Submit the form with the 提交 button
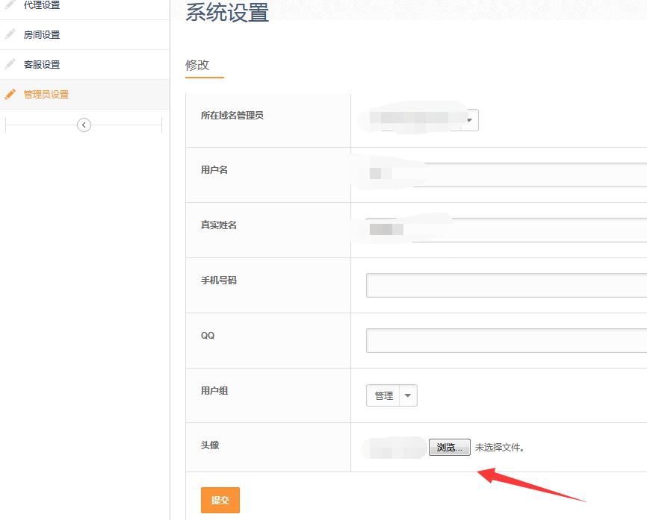This screenshot has height=520, width=647. tap(220, 500)
